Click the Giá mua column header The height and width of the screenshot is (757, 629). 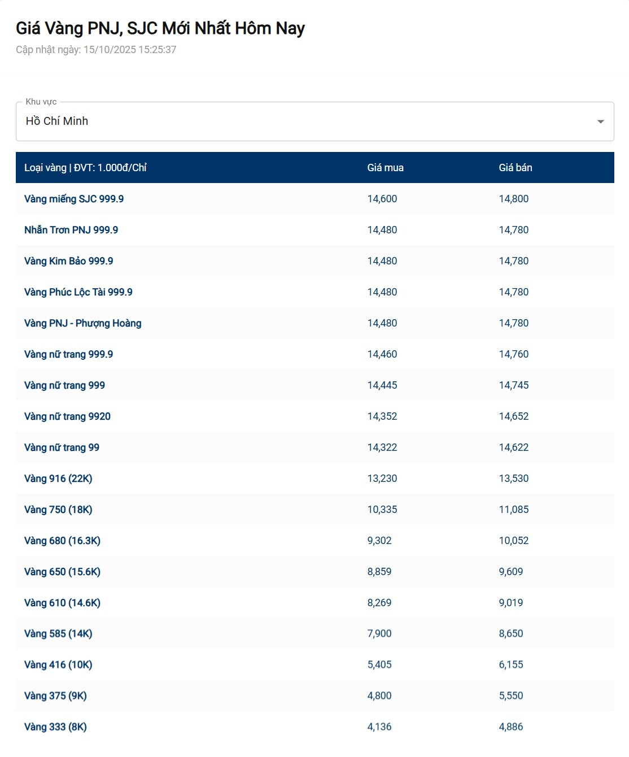[x=385, y=168]
